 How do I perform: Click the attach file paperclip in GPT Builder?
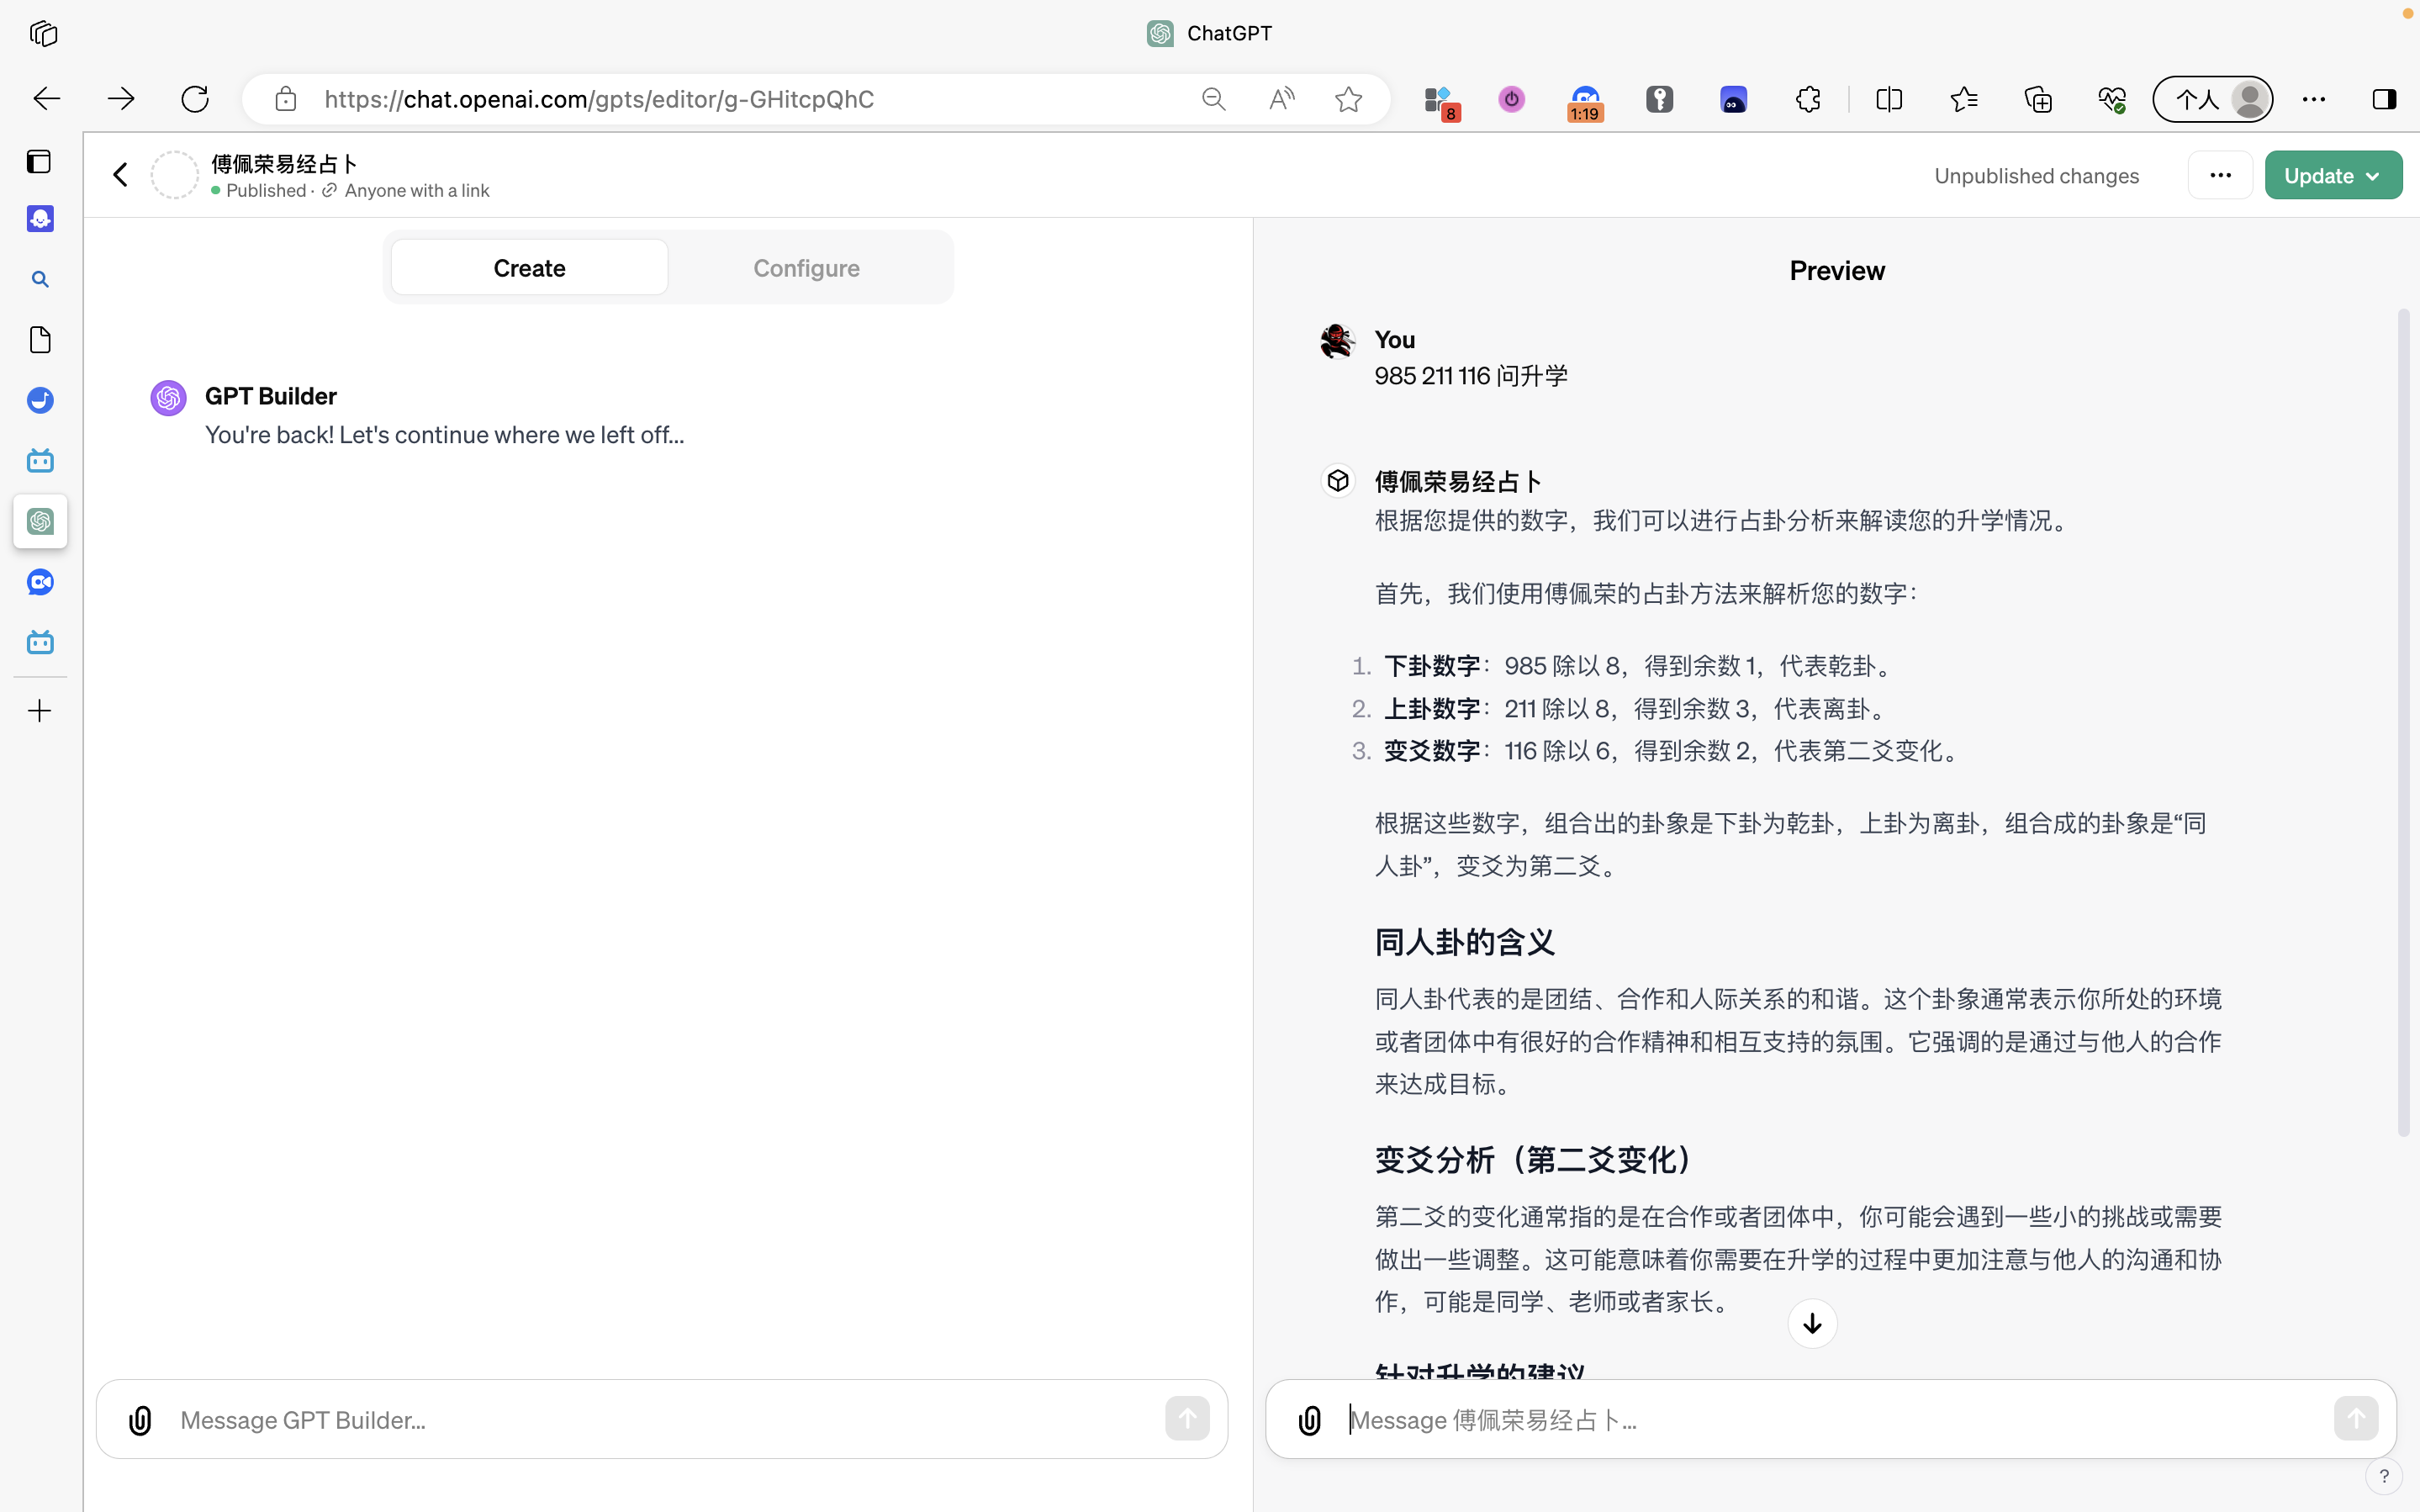click(140, 1420)
